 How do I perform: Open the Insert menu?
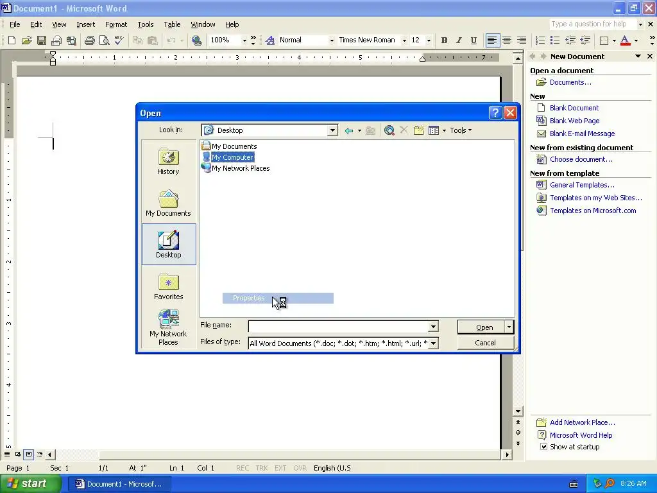[x=85, y=24]
